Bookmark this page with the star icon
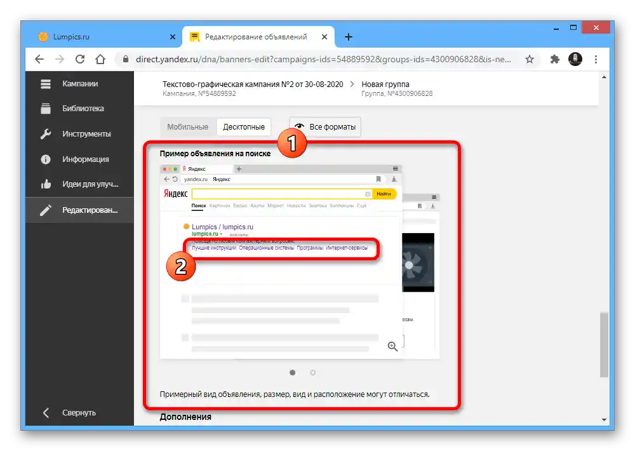The height and width of the screenshot is (451, 635). (530, 60)
